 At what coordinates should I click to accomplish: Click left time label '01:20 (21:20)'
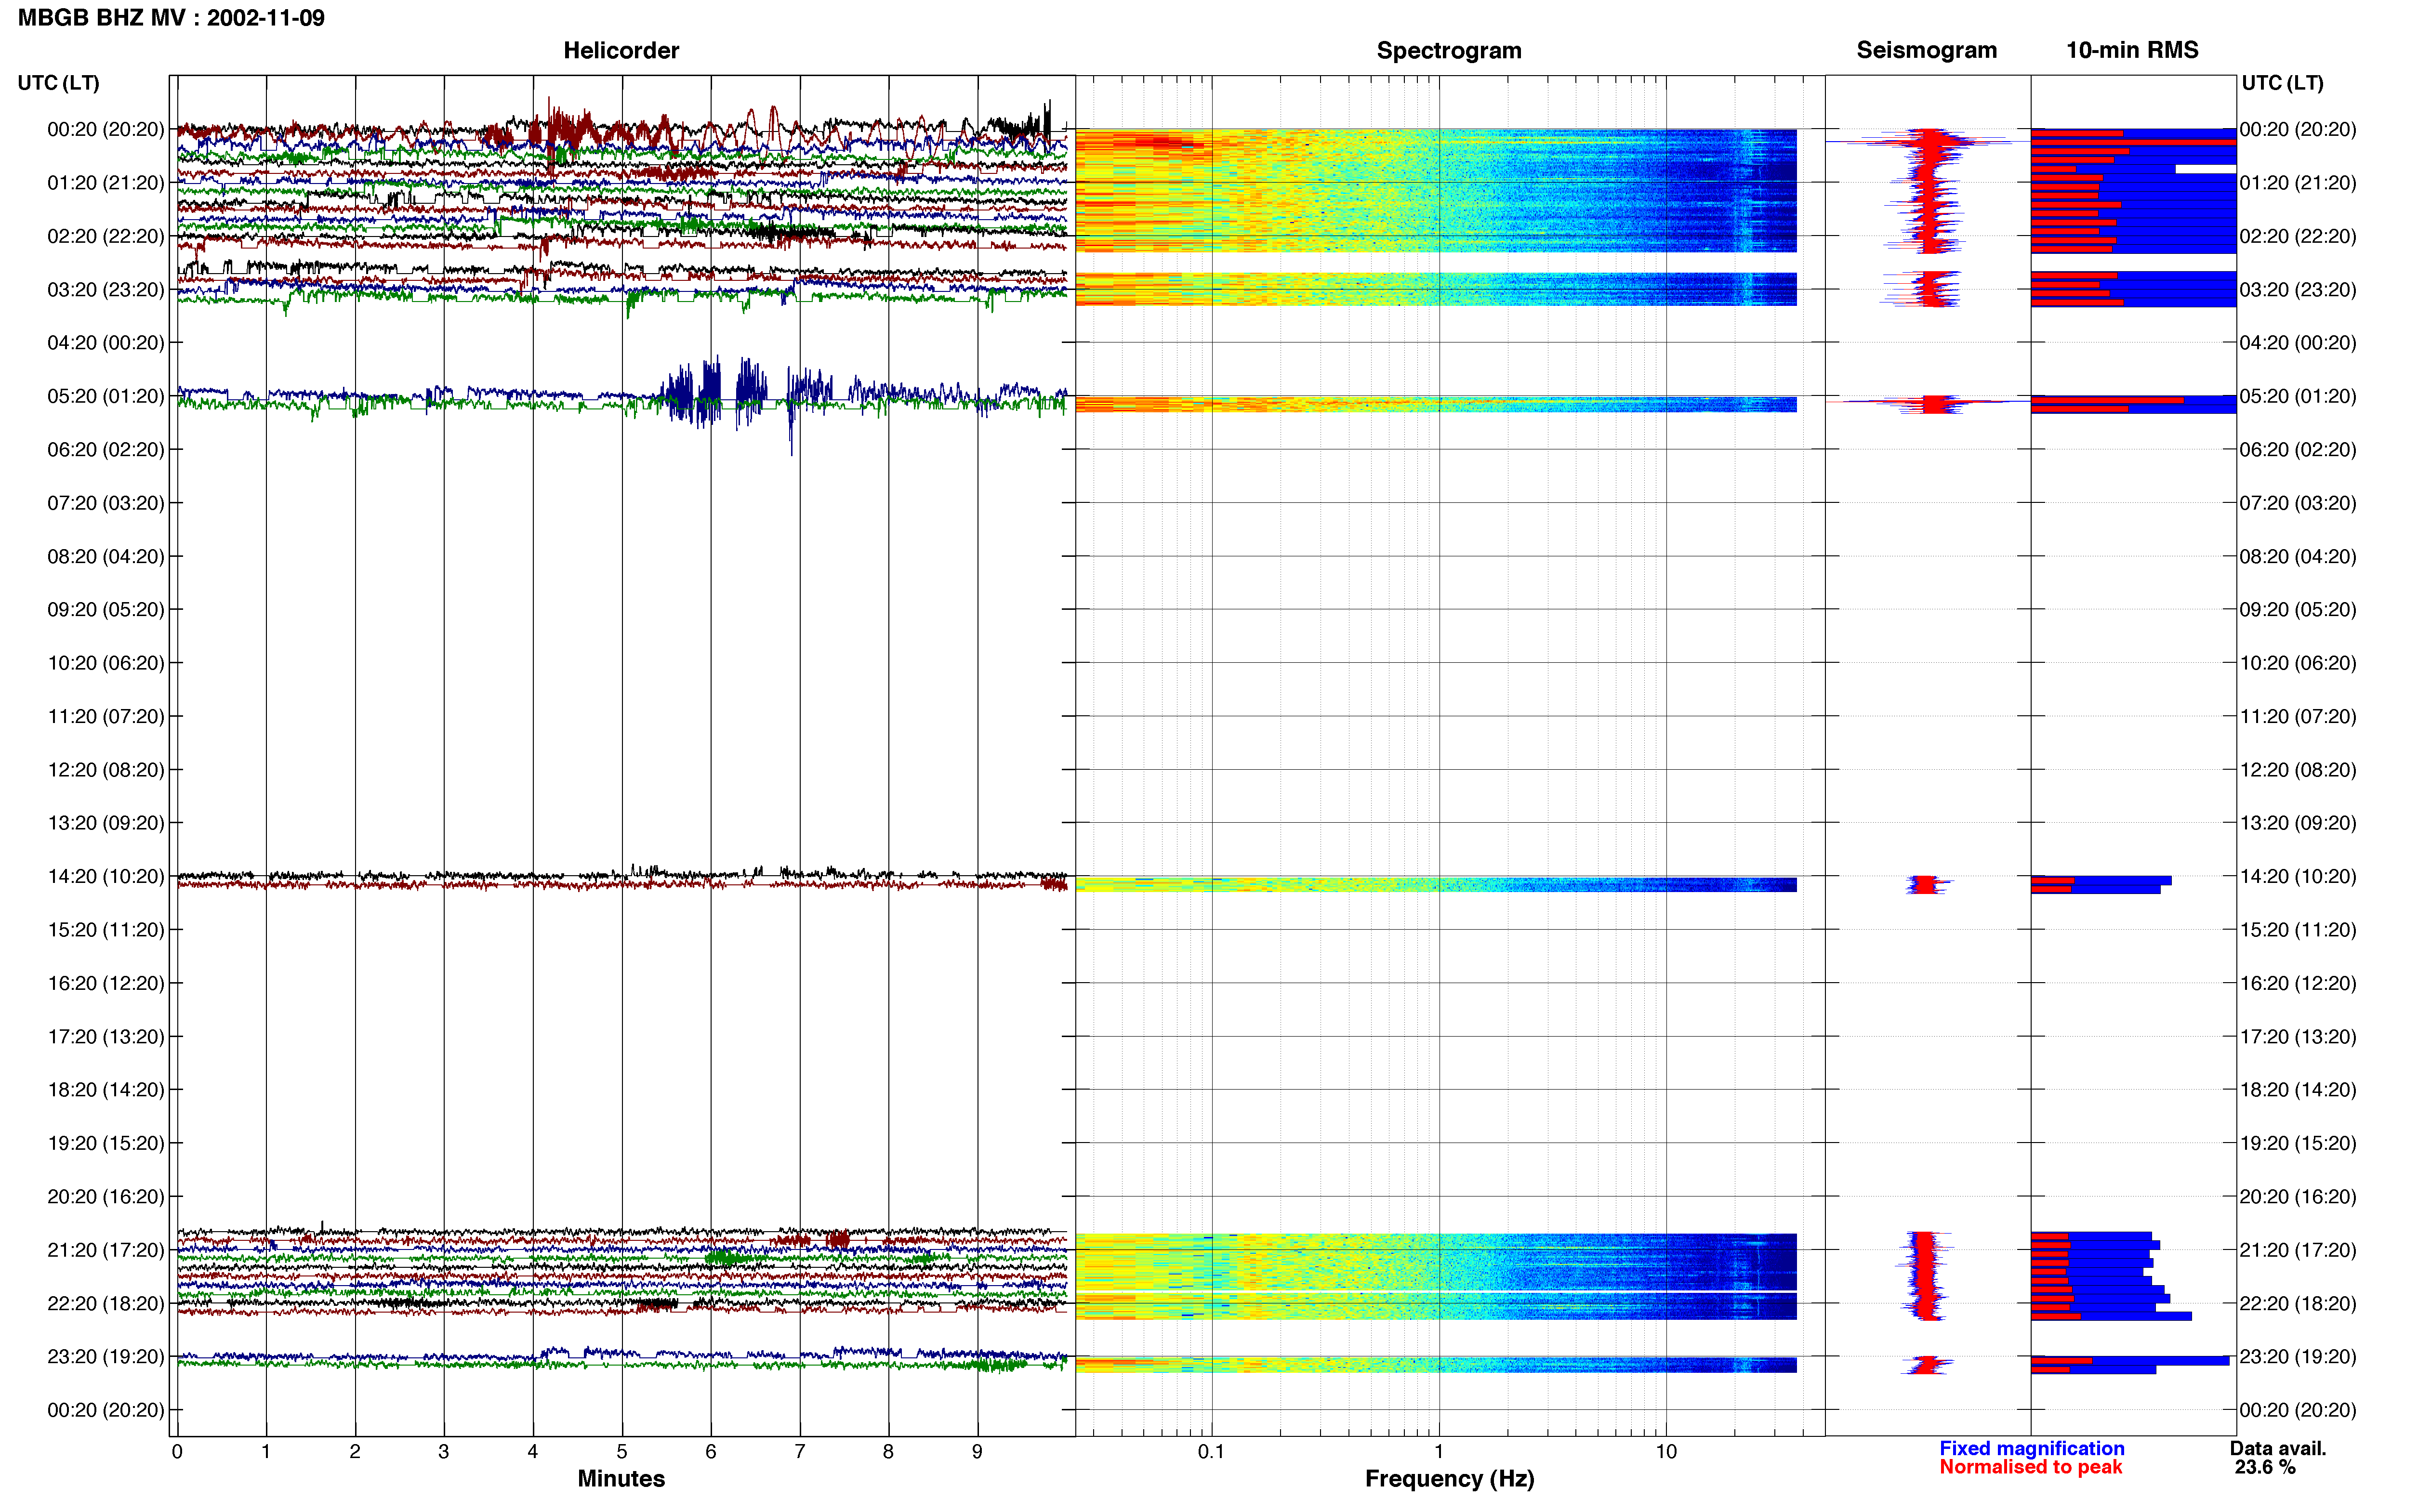(106, 183)
